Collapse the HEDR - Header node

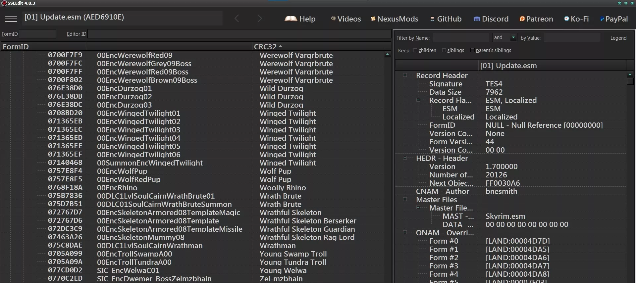(x=405, y=158)
